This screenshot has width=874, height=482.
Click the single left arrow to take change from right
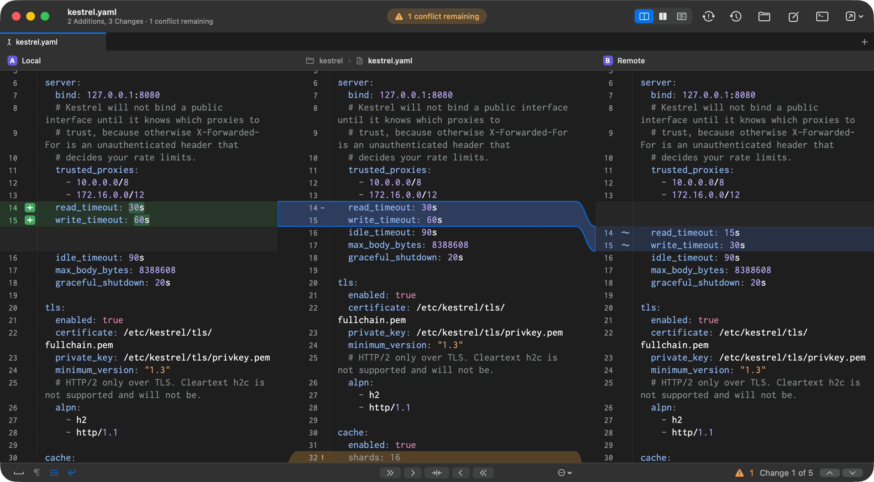tap(460, 473)
